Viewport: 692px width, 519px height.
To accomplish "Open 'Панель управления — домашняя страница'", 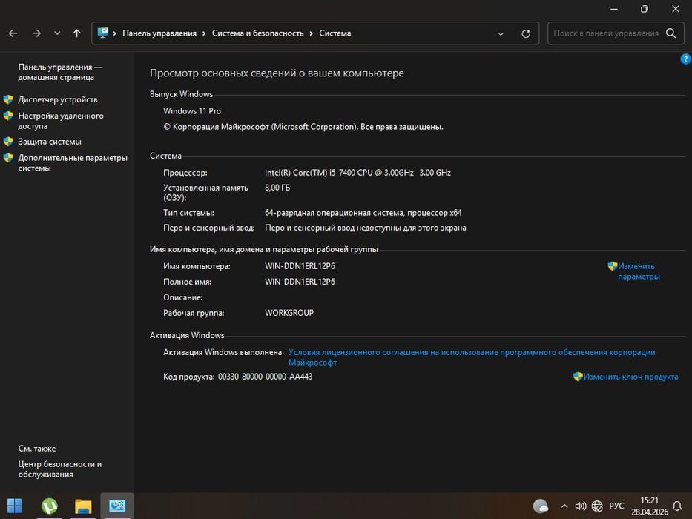I will click(60, 72).
